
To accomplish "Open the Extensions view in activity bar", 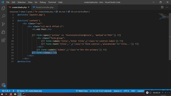I will click(3, 40).
